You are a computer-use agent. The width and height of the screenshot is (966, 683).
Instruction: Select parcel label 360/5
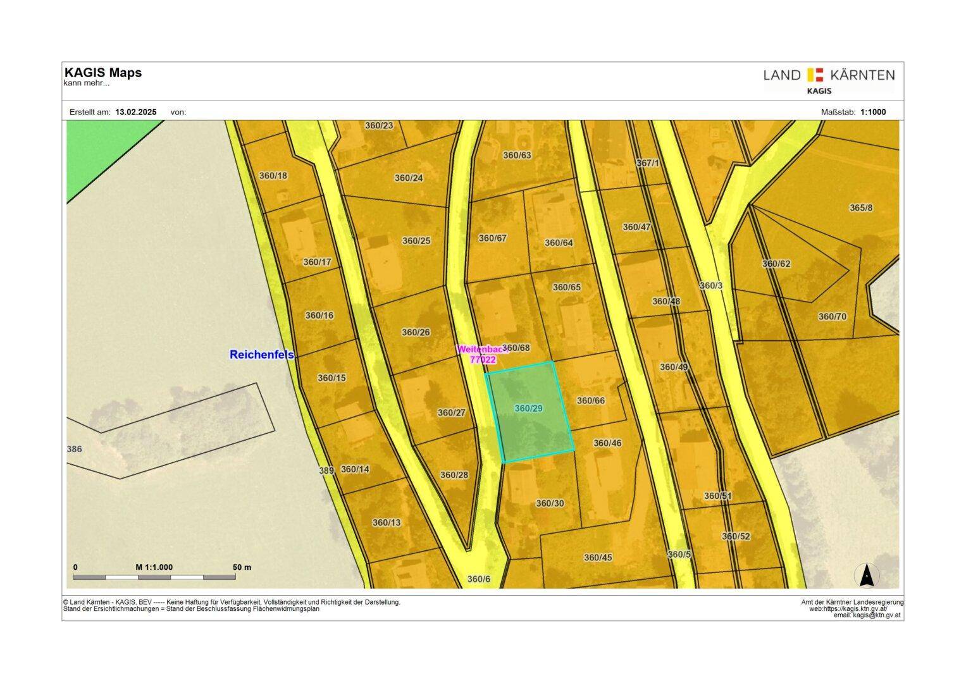[679, 555]
